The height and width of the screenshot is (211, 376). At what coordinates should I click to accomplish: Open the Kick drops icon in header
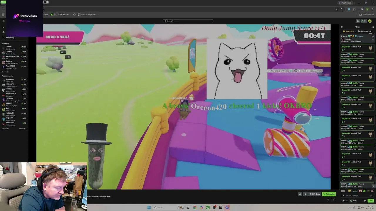point(357,21)
